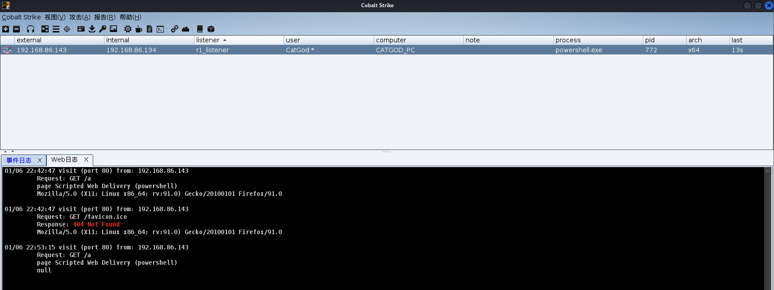Sort sessions by the process column
Image resolution: width=774 pixels, height=290 pixels.
pyautogui.click(x=598, y=40)
